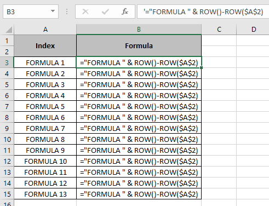
Task: Select column A header
Action: point(45,30)
